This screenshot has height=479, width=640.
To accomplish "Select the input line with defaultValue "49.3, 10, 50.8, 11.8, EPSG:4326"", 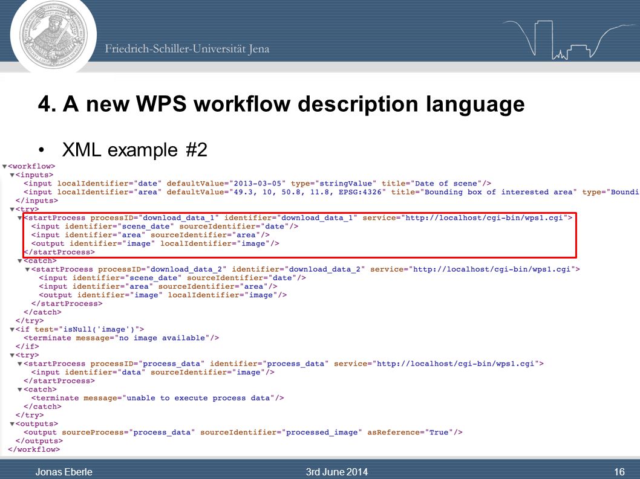I will pos(331,192).
